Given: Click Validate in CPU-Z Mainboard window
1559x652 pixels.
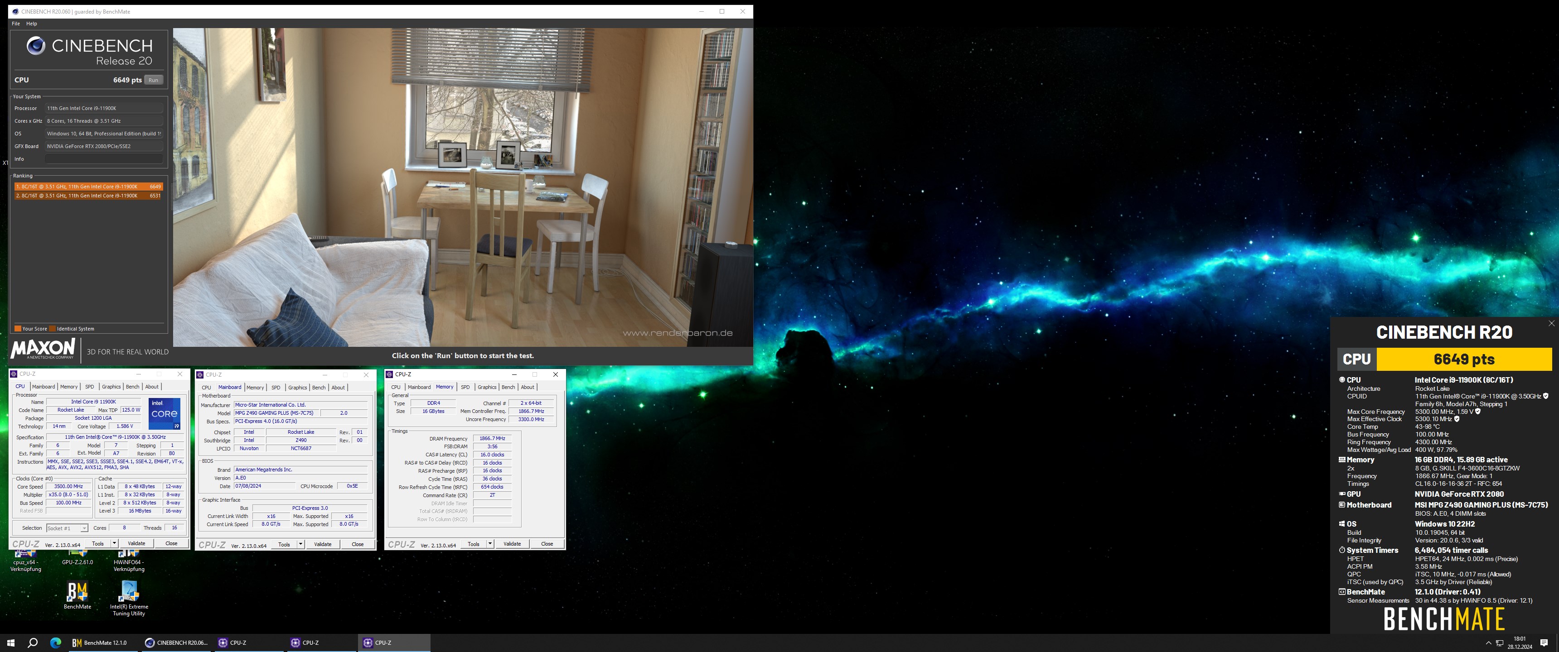Looking at the screenshot, I should tap(323, 544).
